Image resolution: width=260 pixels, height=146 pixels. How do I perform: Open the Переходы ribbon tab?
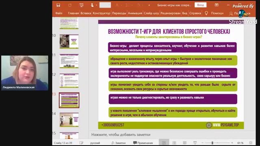[119, 13]
